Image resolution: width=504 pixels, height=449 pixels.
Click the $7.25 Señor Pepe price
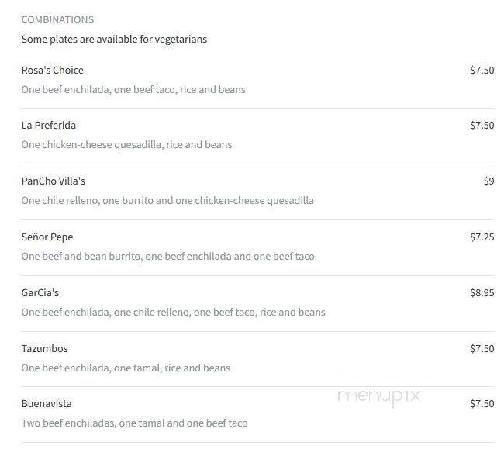coord(482,237)
